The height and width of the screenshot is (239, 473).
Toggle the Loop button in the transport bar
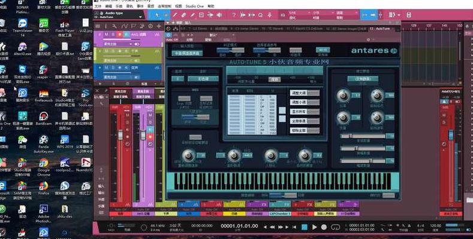(x=335, y=227)
